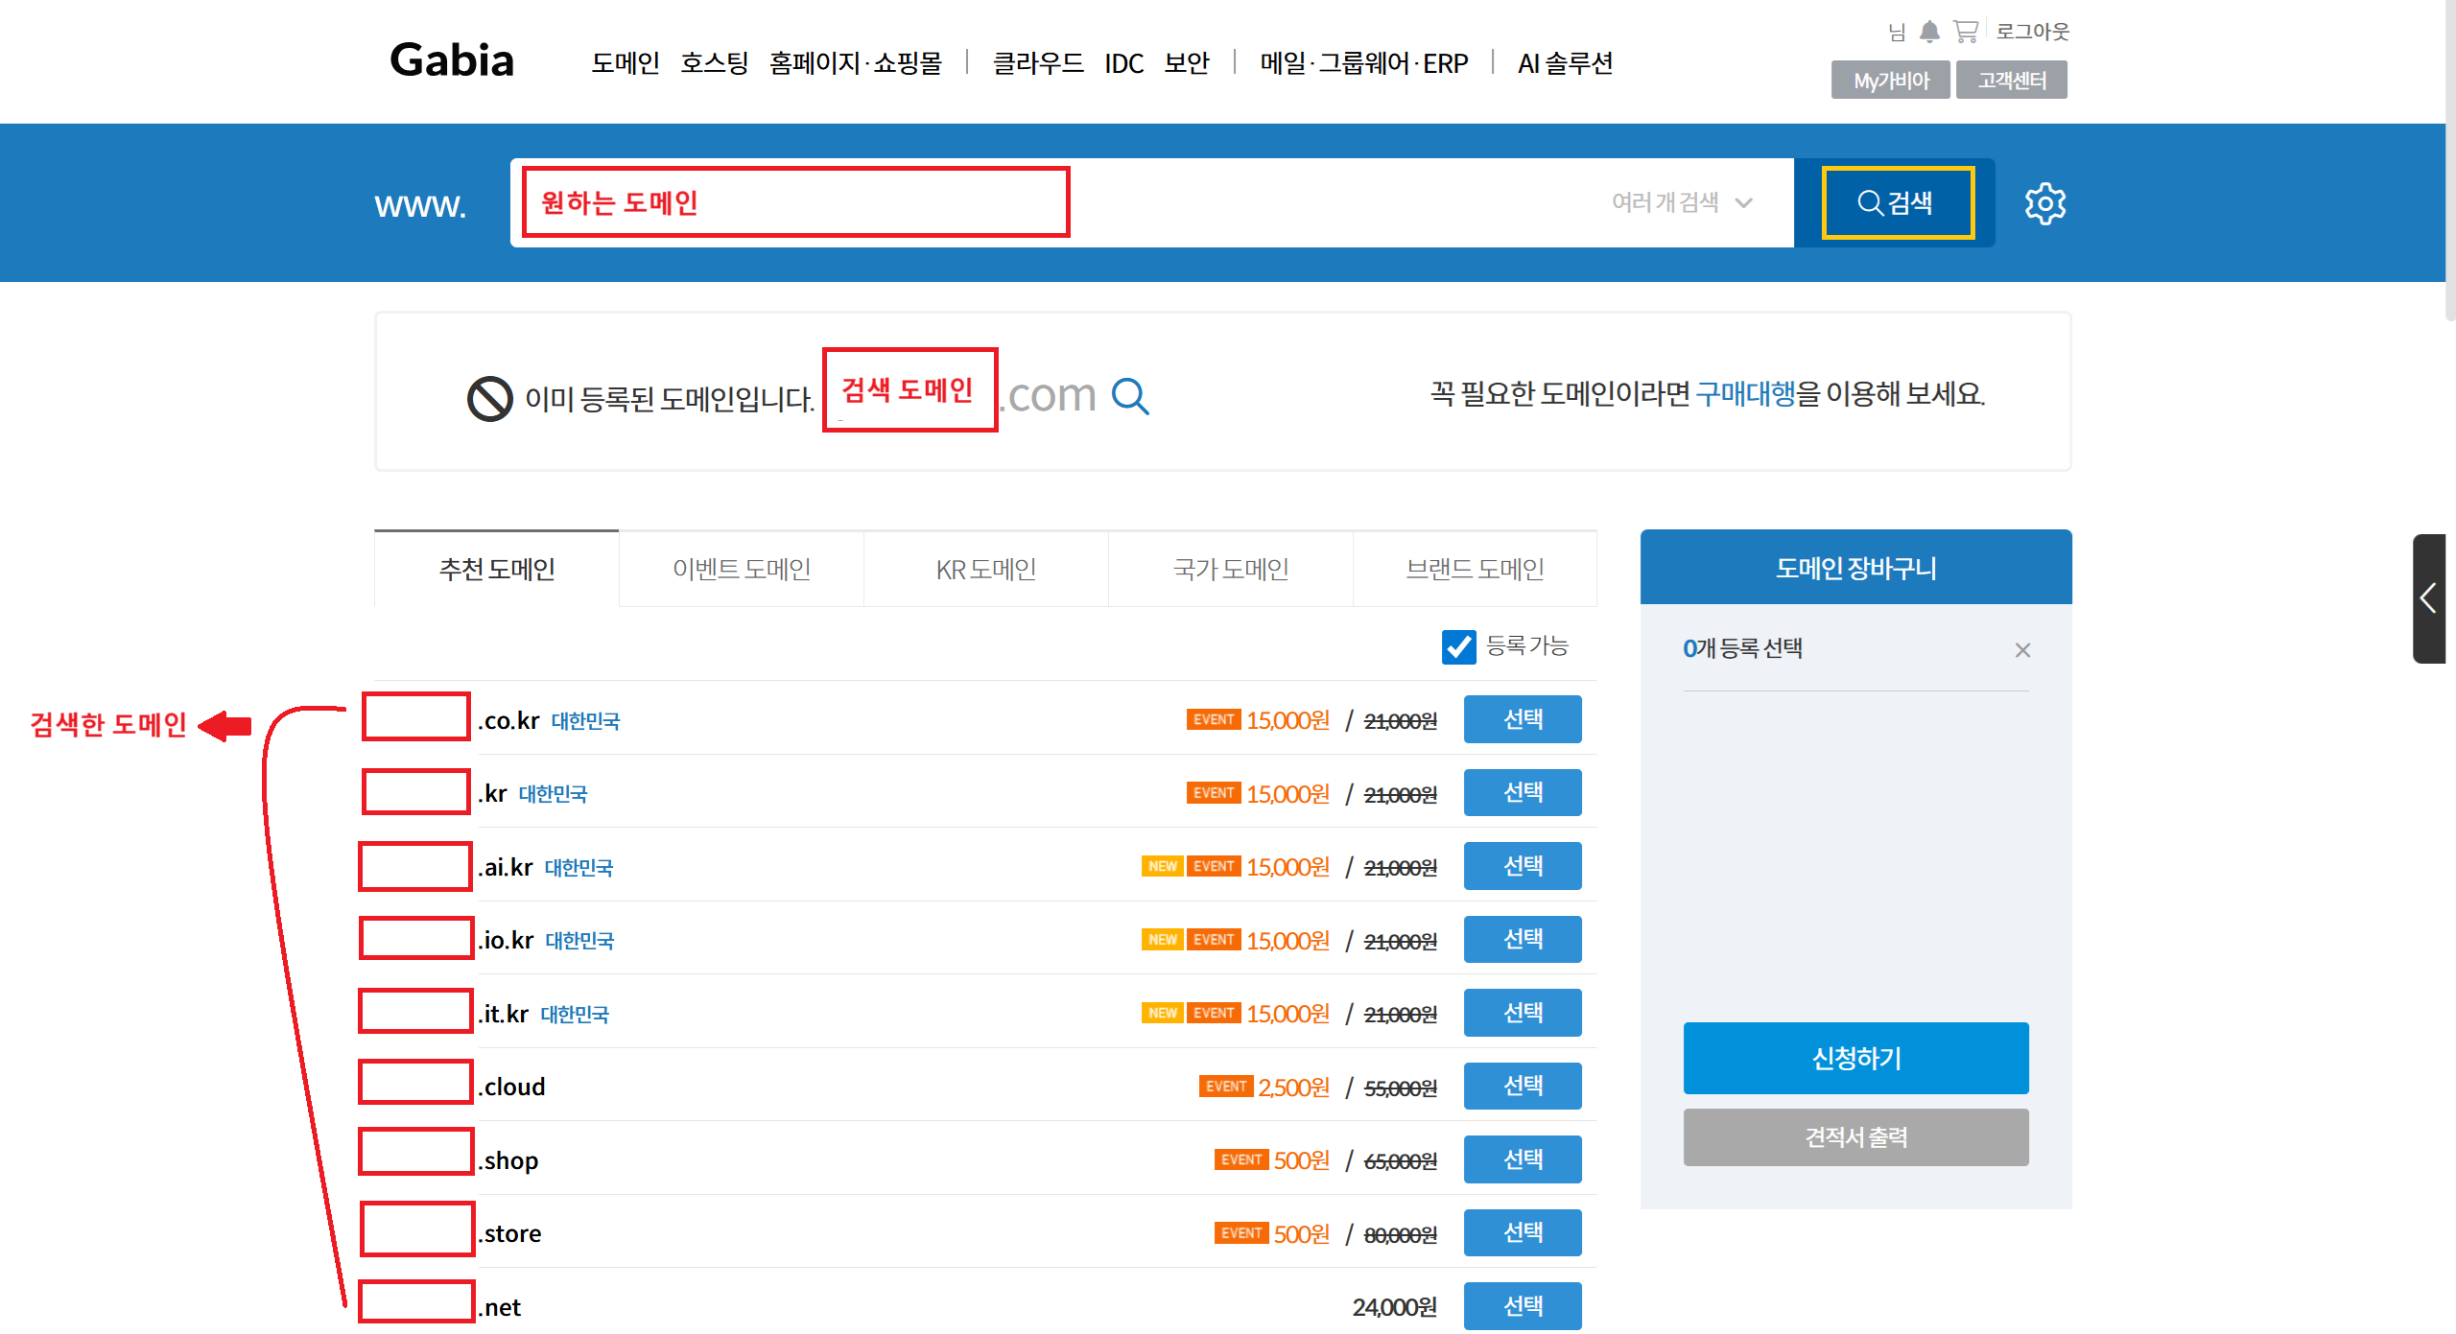Open the shopping cart icon

tap(1966, 32)
